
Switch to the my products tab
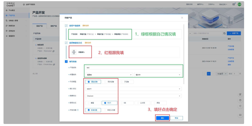pos(40,26)
